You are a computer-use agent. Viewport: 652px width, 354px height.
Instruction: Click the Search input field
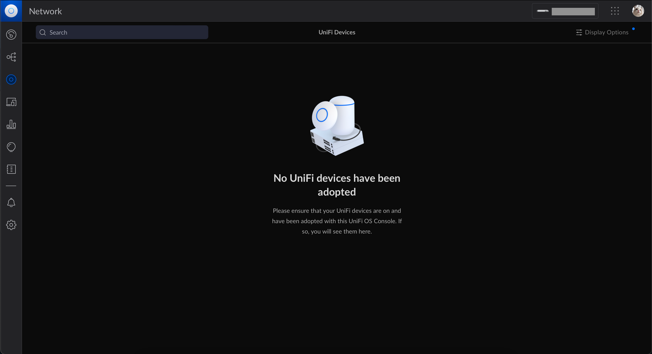pos(122,32)
